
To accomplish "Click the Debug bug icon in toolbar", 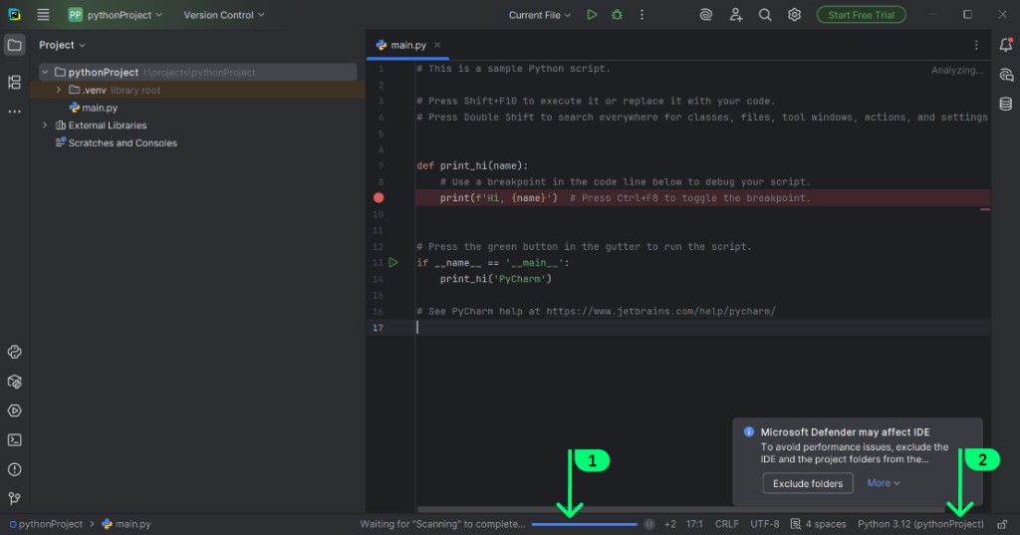I will pos(618,15).
